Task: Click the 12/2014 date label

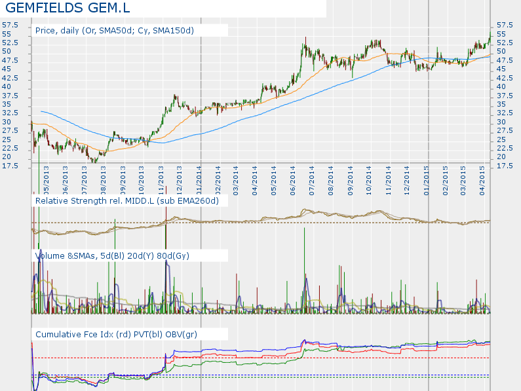Action: (407, 180)
